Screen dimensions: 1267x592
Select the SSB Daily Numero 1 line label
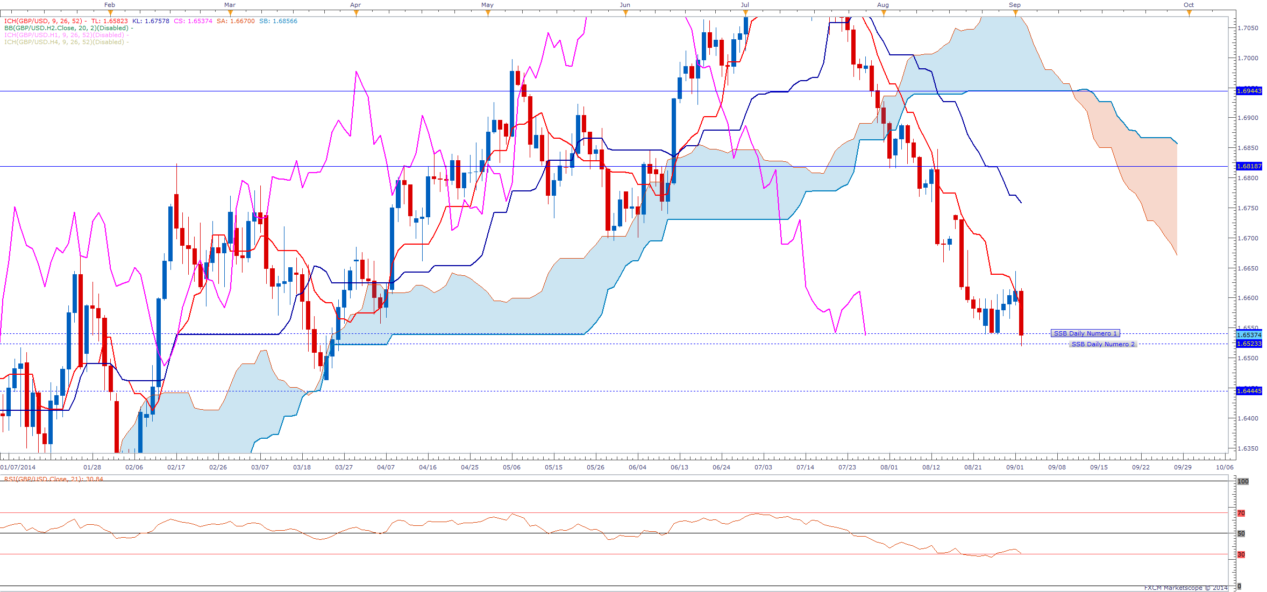click(x=1085, y=333)
